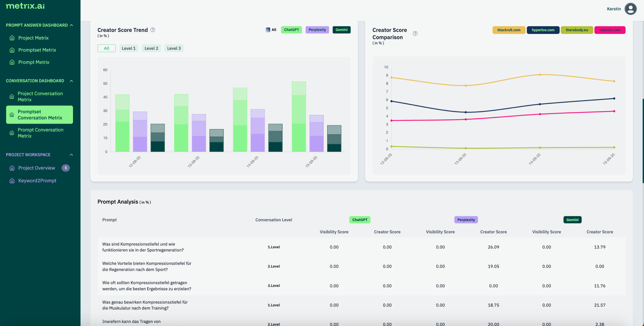The height and width of the screenshot is (326, 644).
Task: Open Kerstin's user profile avatar
Action: tap(630, 9)
